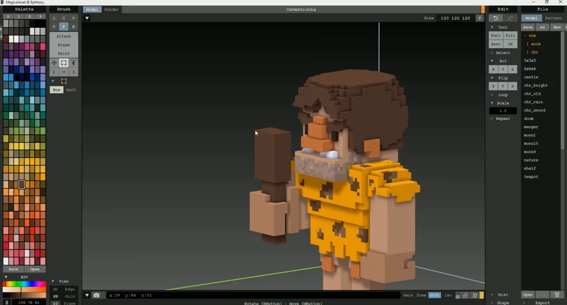Toggle Paint brush action
The image size is (567, 305).
pyautogui.click(x=64, y=53)
